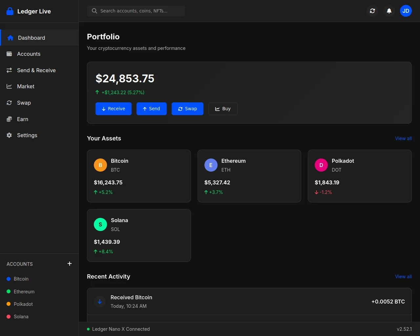
Task: Select Ethereum in ACCOUNTS list
Action: [x=39, y=291]
